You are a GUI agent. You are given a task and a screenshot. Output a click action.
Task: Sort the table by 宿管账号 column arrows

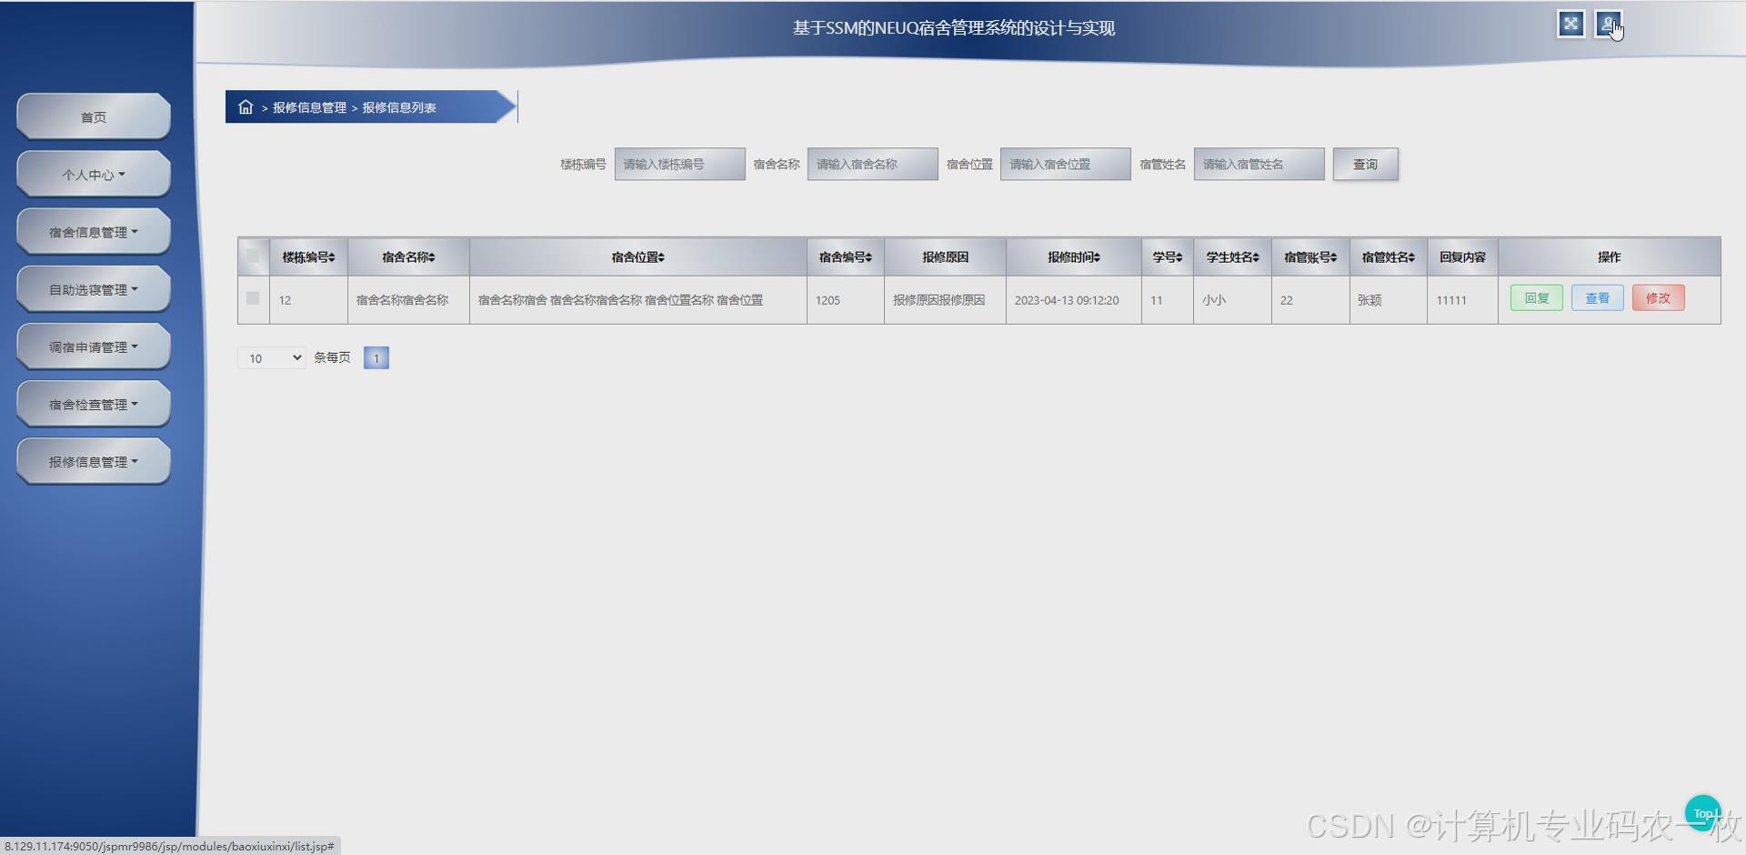coord(1333,256)
